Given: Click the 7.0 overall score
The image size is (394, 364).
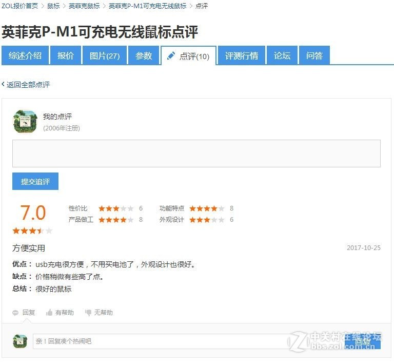Looking at the screenshot, I should click(33, 213).
